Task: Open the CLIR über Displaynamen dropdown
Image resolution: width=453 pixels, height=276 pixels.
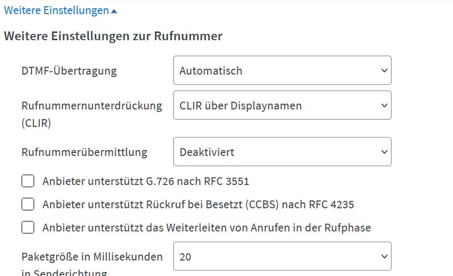Action: pyautogui.click(x=282, y=105)
